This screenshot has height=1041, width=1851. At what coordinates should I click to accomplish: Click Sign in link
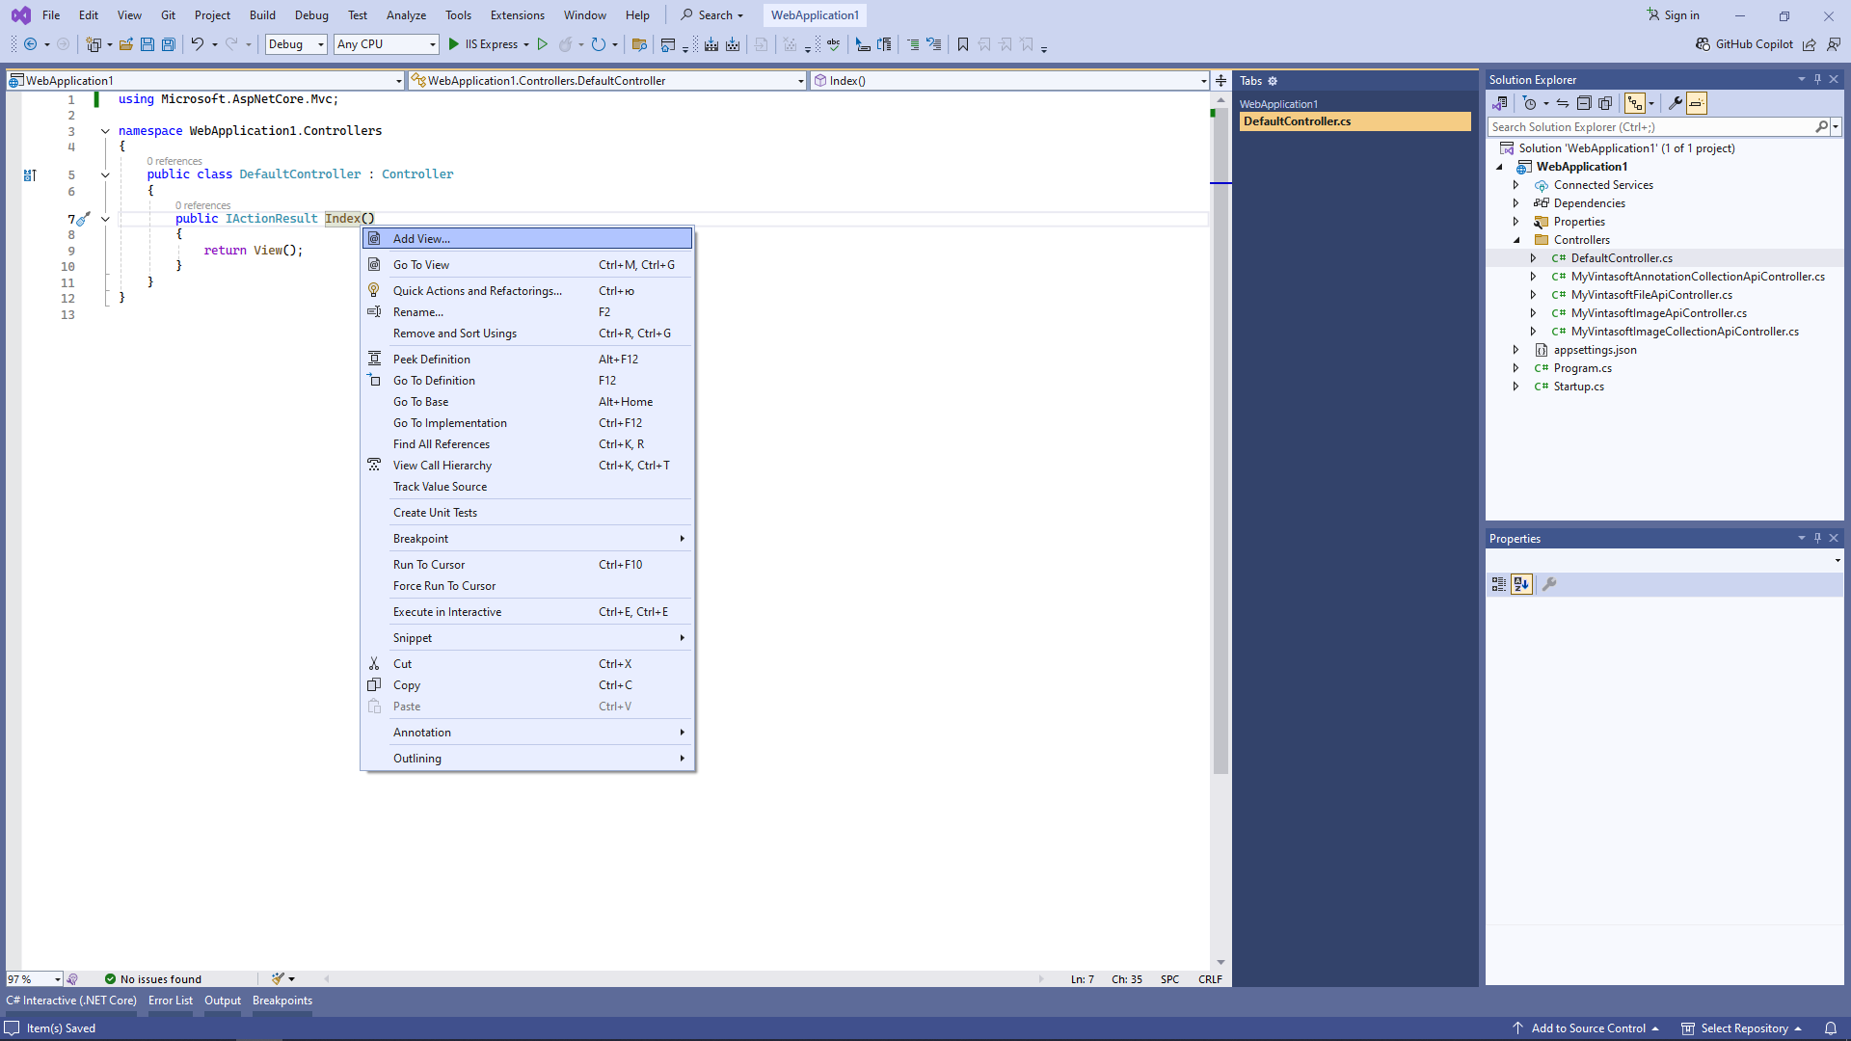(x=1681, y=15)
